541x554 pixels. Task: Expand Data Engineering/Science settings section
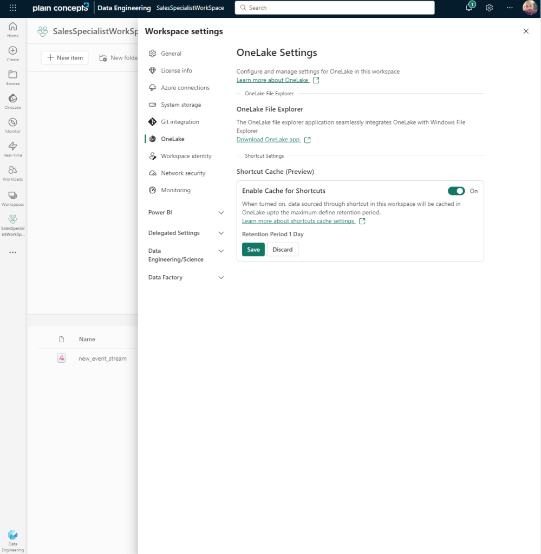[186, 255]
